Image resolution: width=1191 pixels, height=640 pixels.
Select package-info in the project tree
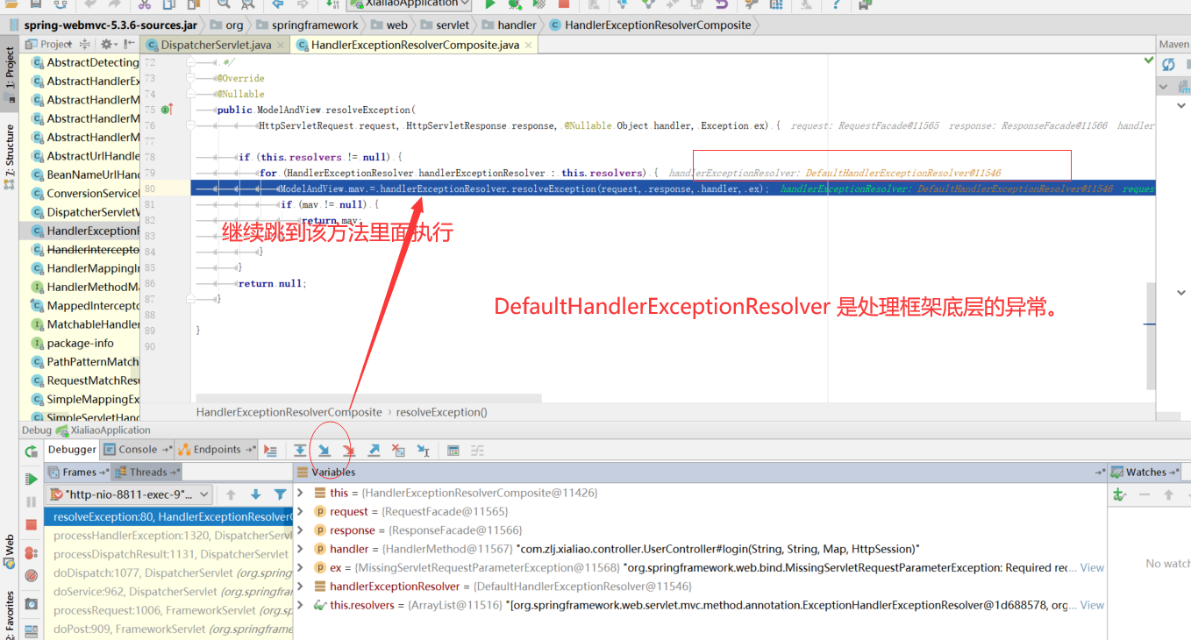click(x=73, y=343)
